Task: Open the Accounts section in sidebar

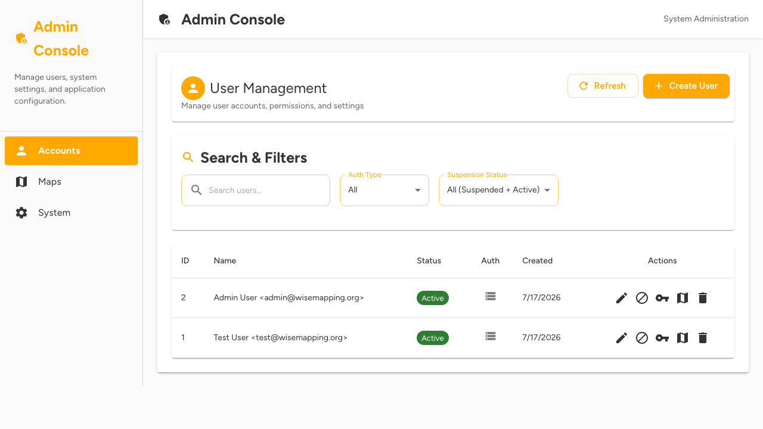Action: click(x=71, y=151)
